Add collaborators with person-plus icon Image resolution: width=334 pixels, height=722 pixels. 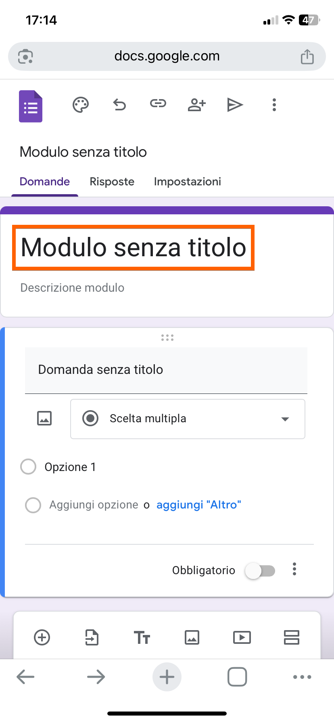(196, 105)
